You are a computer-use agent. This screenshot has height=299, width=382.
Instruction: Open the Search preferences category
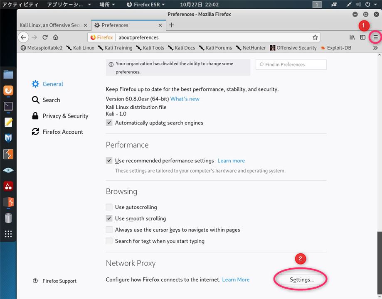point(46,100)
